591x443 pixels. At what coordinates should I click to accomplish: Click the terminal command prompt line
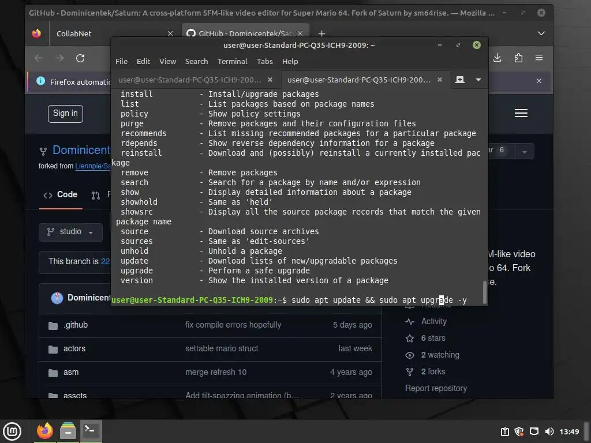point(289,300)
